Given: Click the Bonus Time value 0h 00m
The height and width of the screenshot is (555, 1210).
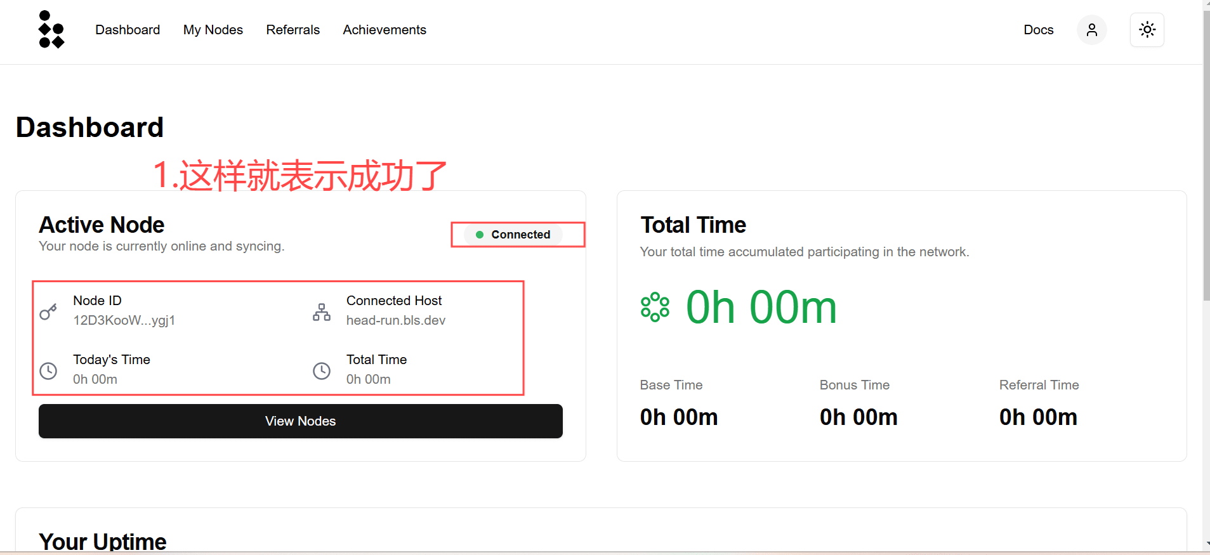Looking at the screenshot, I should 858,417.
